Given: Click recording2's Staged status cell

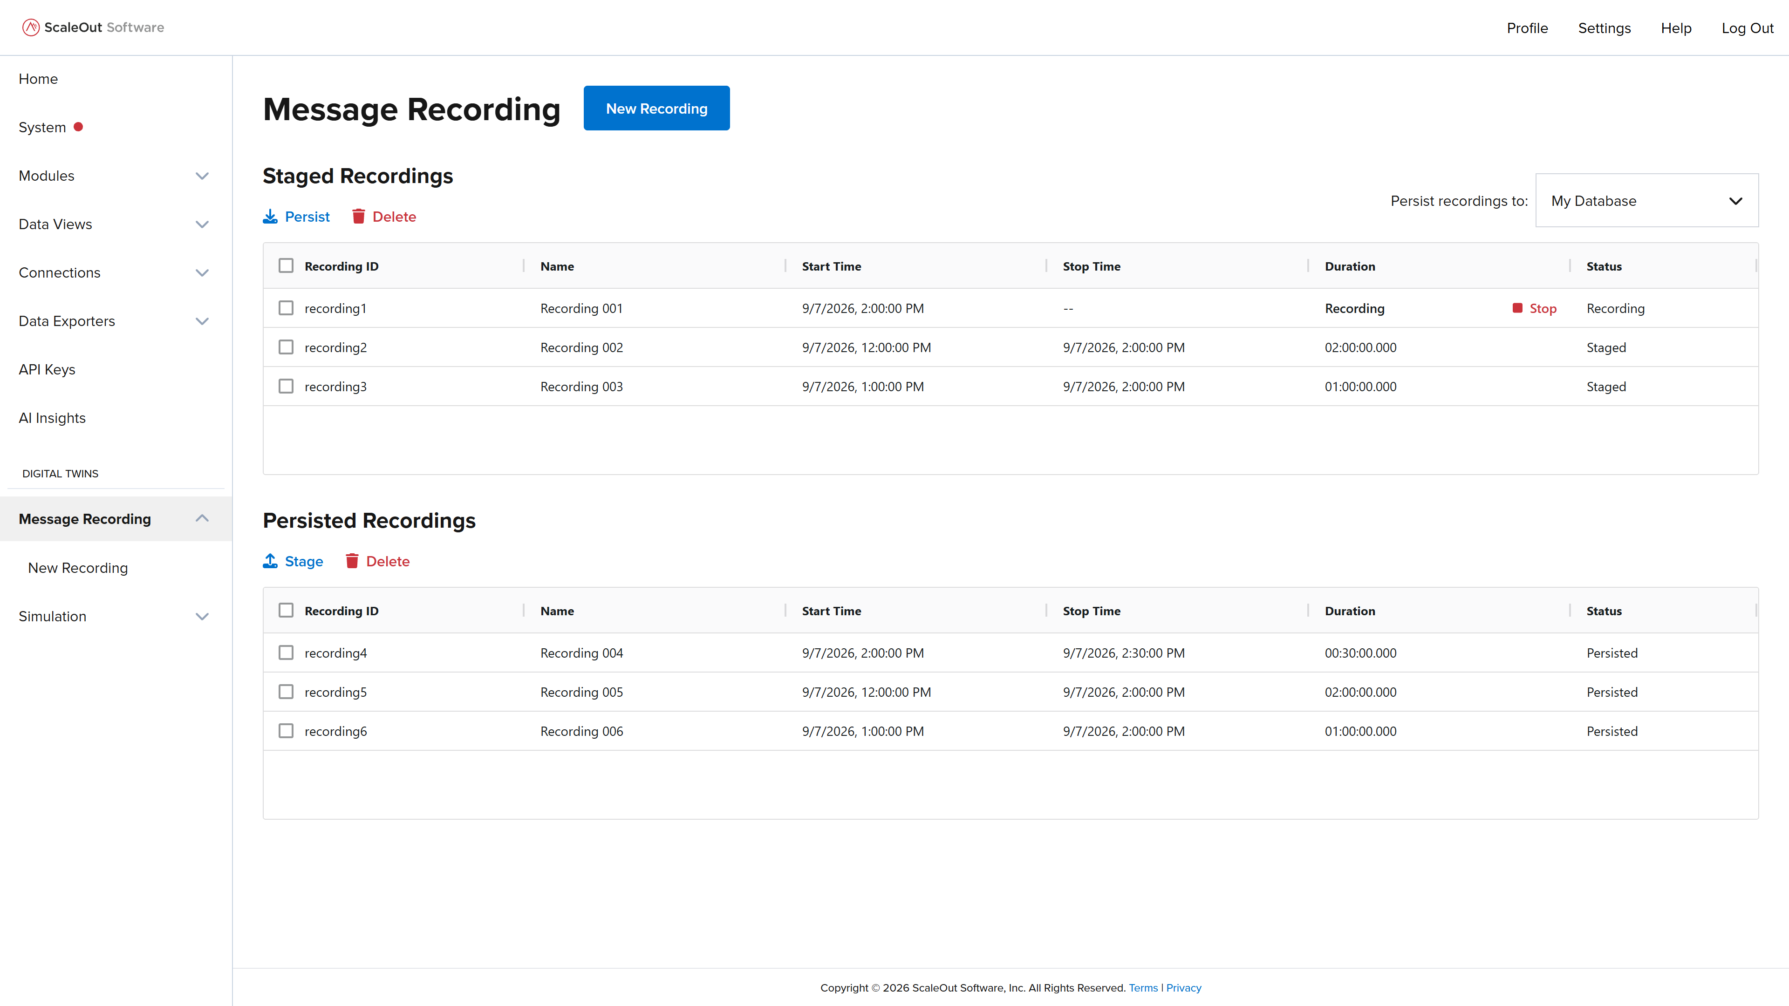Looking at the screenshot, I should (1605, 348).
